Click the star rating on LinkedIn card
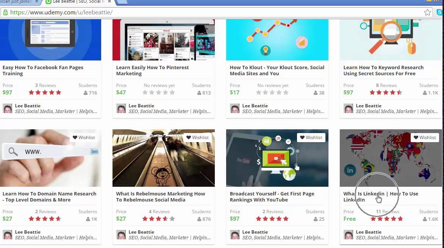Image resolution: width=444 pixels, height=248 pixels. 386,219
